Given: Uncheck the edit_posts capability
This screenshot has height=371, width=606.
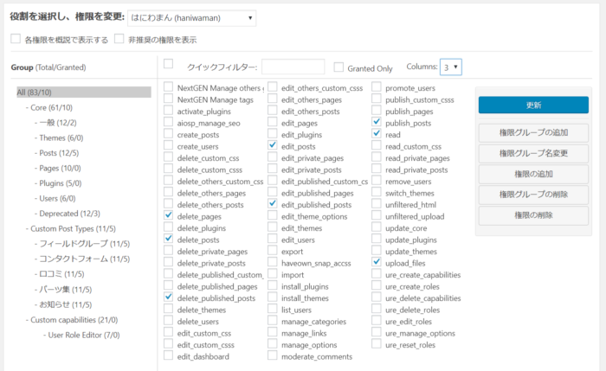Looking at the screenshot, I should [x=273, y=146].
